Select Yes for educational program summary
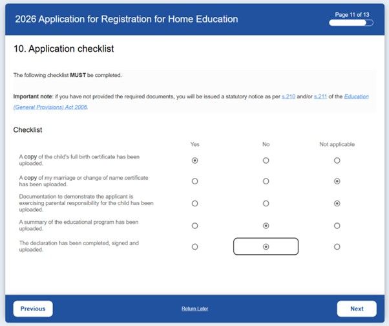 [x=195, y=225]
